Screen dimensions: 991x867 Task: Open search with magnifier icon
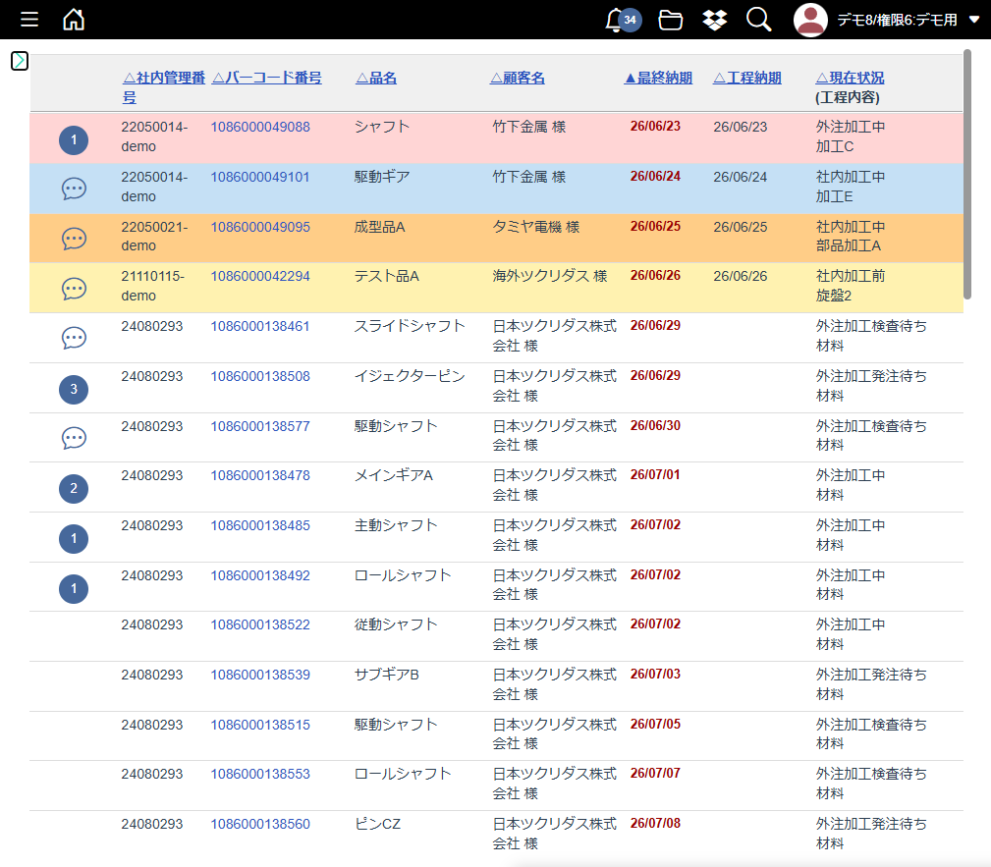click(x=758, y=20)
